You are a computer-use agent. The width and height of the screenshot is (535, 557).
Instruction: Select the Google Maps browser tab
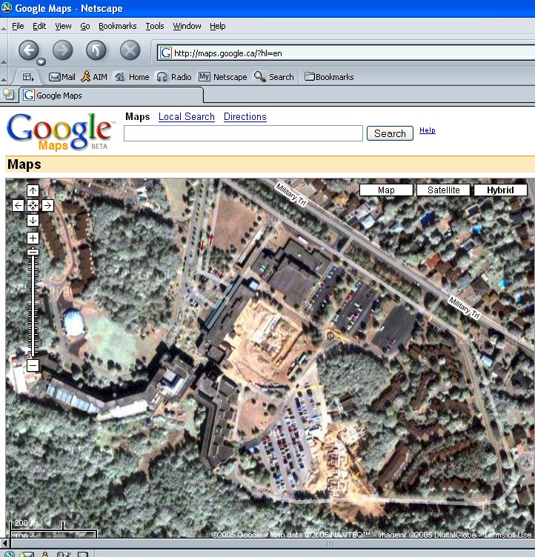[x=111, y=96]
